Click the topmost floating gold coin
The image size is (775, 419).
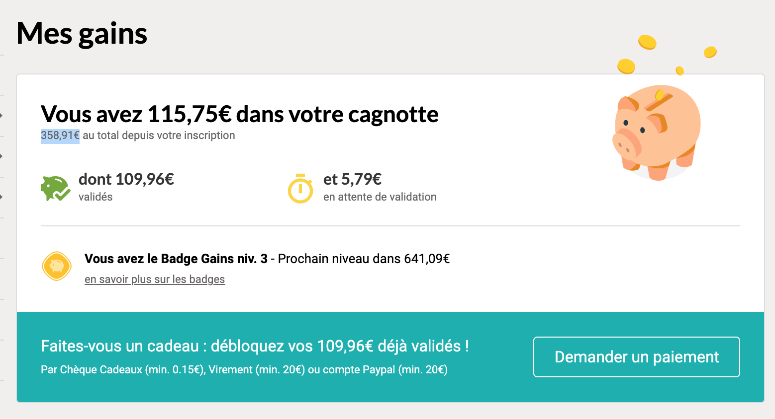pyautogui.click(x=647, y=42)
